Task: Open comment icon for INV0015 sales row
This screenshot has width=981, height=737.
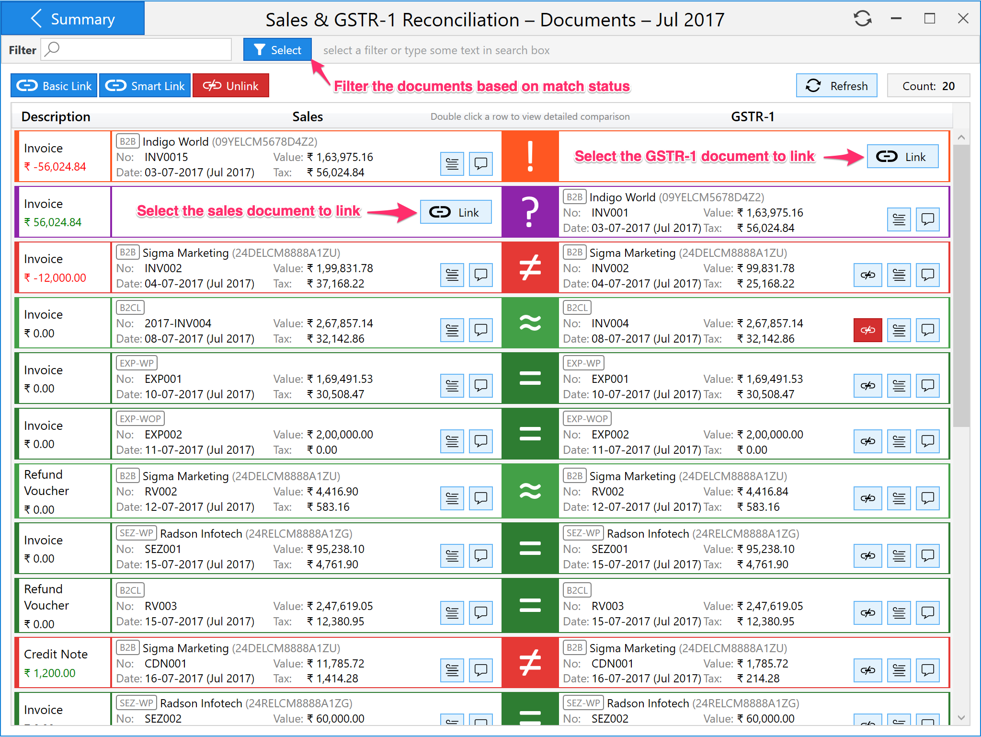Action: pos(480,164)
